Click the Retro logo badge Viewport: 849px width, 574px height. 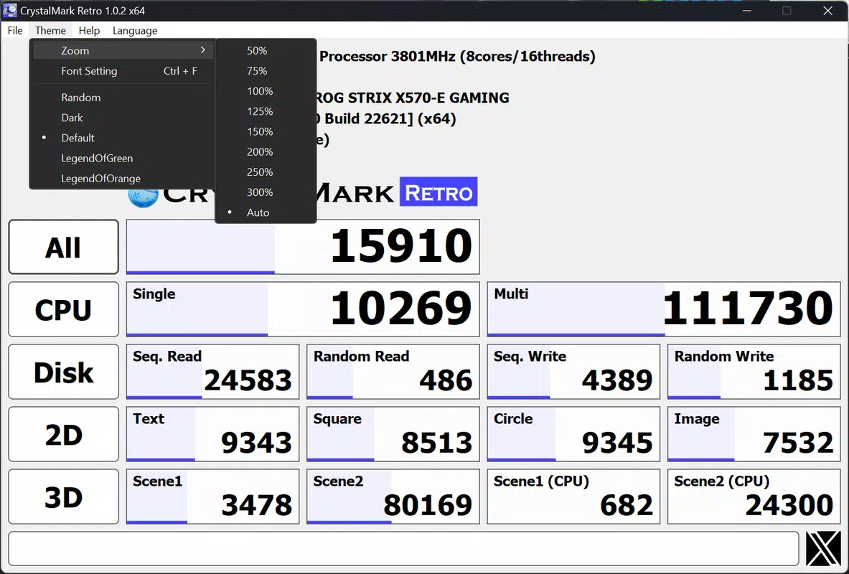438,192
